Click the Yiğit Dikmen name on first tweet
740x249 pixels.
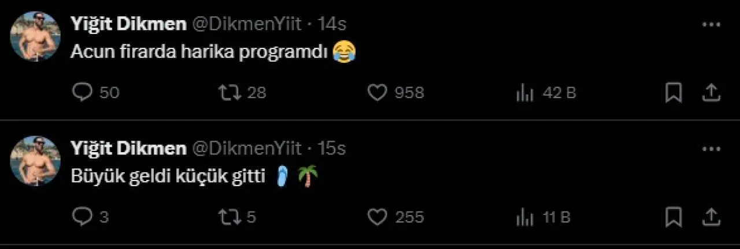coord(128,24)
